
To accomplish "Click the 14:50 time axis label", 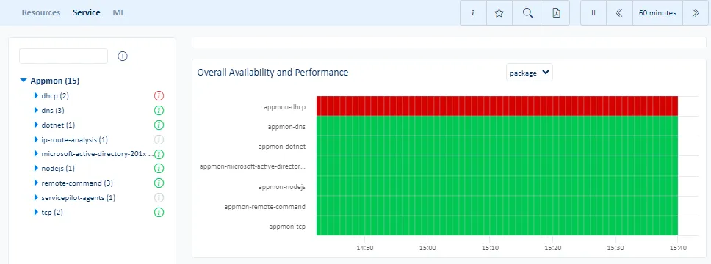I will tap(364, 248).
